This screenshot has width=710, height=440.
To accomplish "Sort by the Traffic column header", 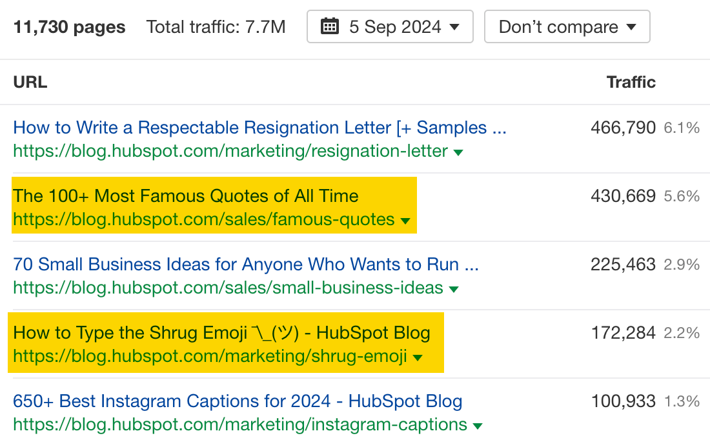I will click(631, 82).
